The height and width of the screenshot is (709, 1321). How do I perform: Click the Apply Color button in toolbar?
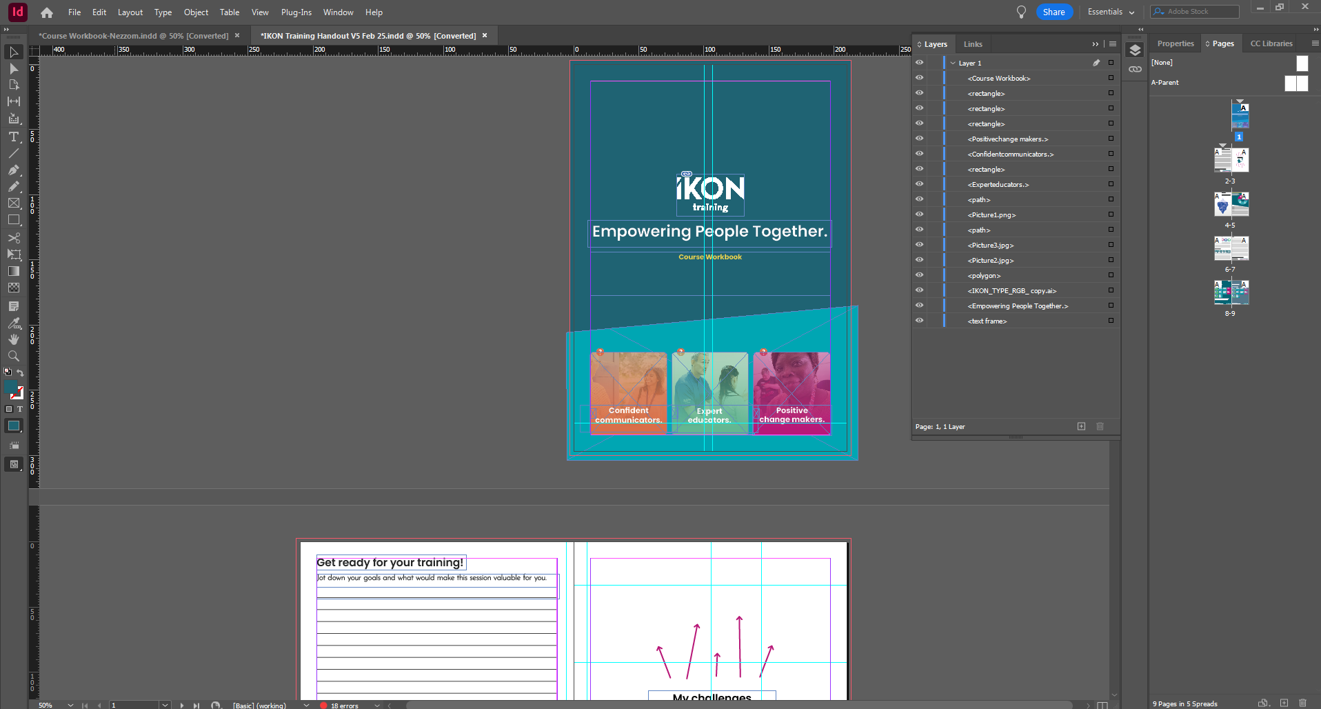[x=13, y=426]
